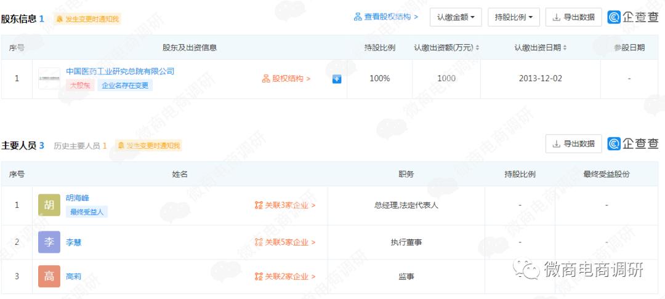Open 中国医药工业研究总院有限公司 company link
This screenshot has height=299, width=665.
point(120,71)
